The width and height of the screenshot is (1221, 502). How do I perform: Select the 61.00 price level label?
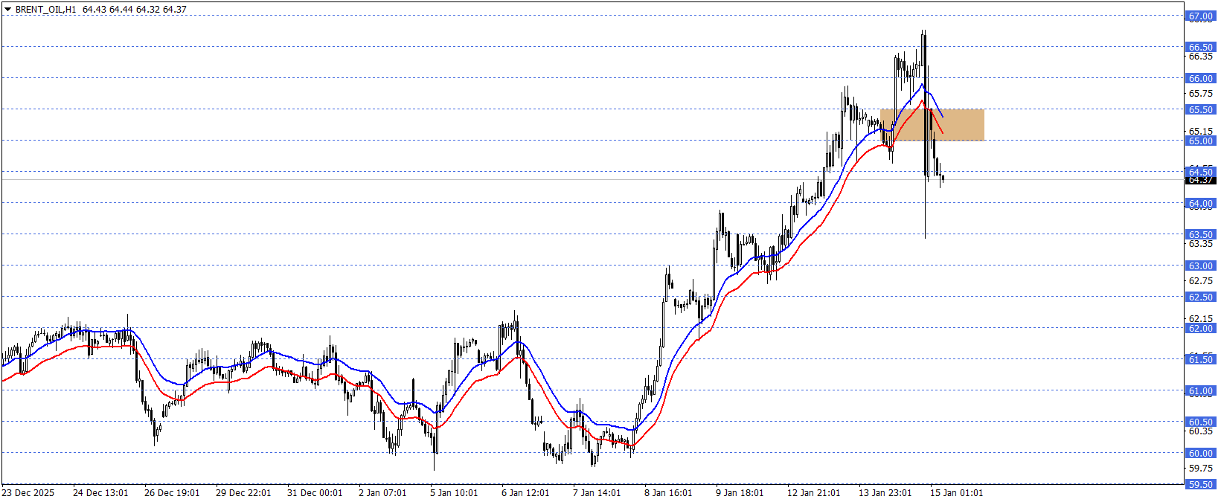coord(1200,390)
